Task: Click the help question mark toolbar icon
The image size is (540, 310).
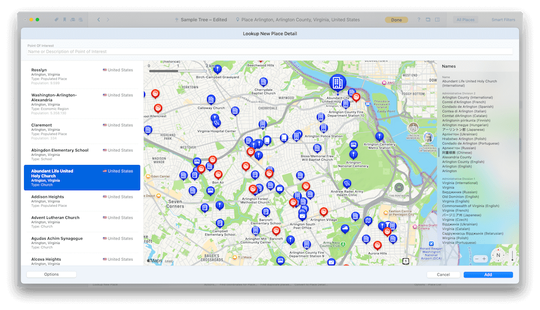Action: (419, 20)
